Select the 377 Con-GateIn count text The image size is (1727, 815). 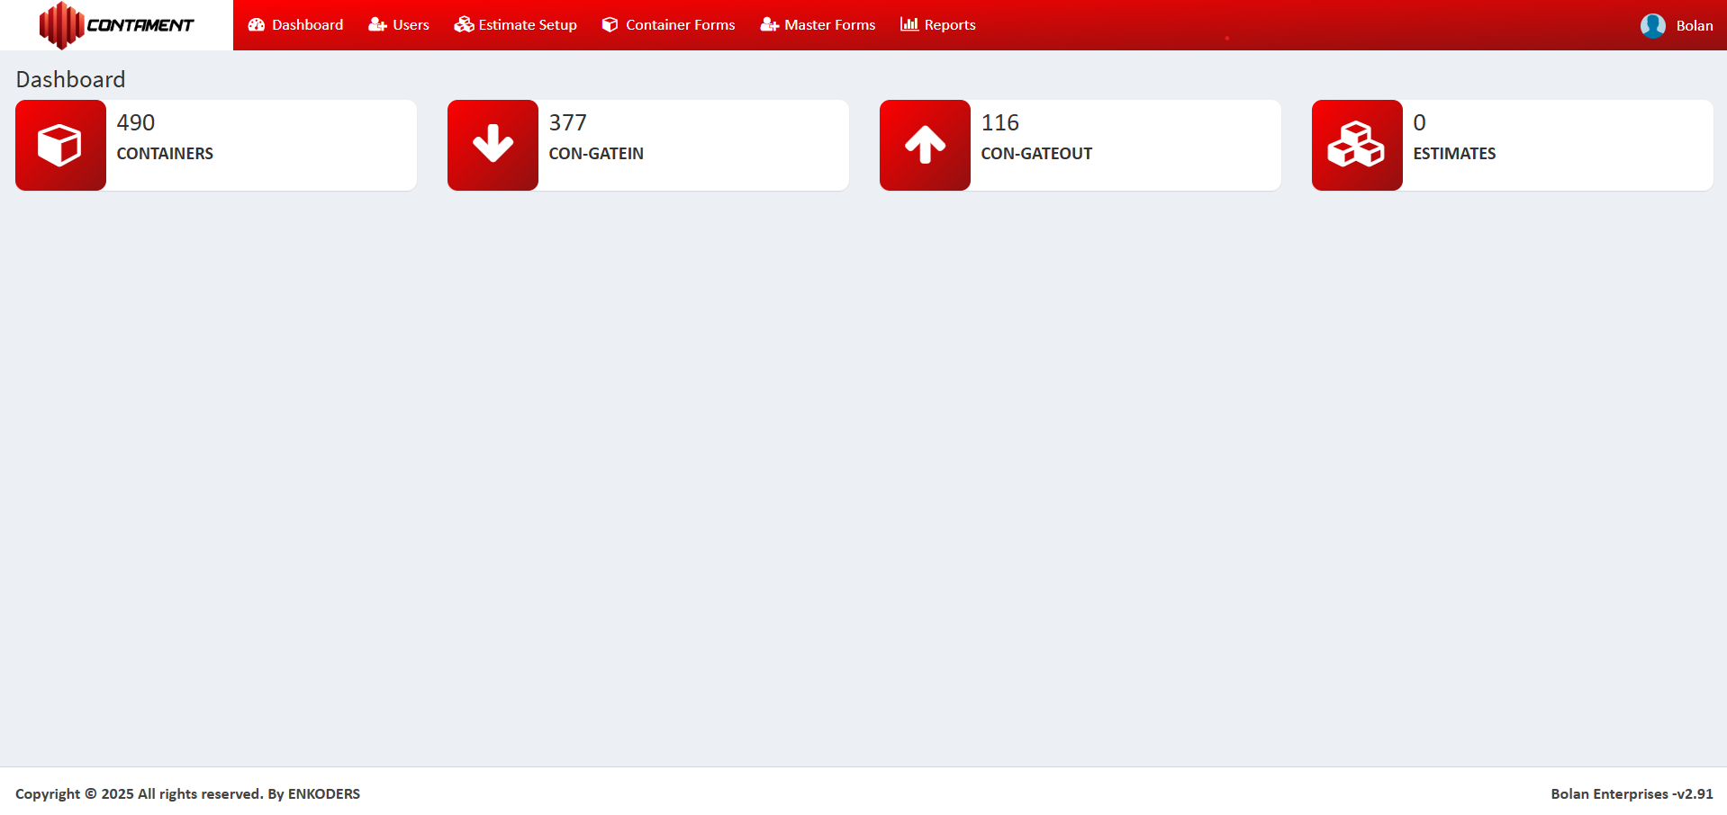pyautogui.click(x=568, y=122)
